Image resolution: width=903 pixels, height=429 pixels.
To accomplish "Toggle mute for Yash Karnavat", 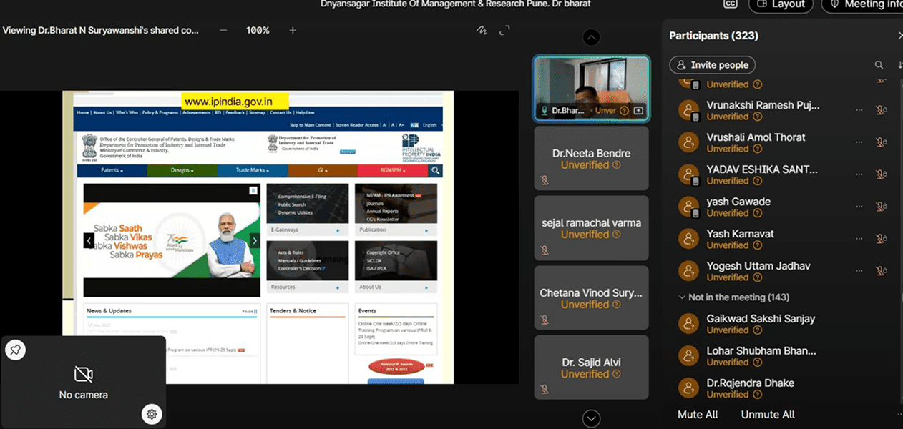I will pyautogui.click(x=882, y=239).
